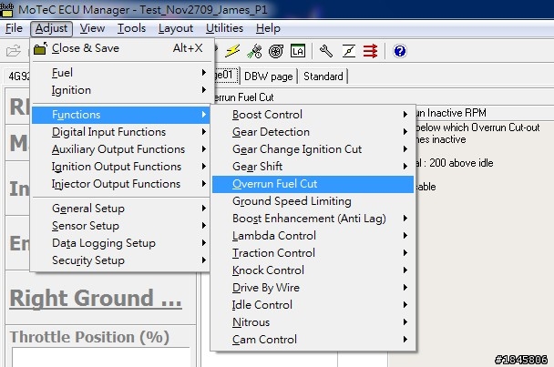Image resolution: width=554 pixels, height=367 pixels.
Task: Open Nitrous submenu
Action: coord(313,322)
